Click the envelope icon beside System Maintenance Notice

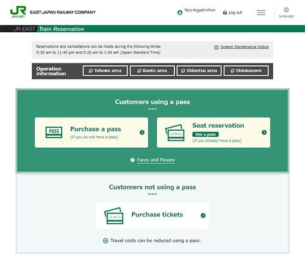click(217, 47)
